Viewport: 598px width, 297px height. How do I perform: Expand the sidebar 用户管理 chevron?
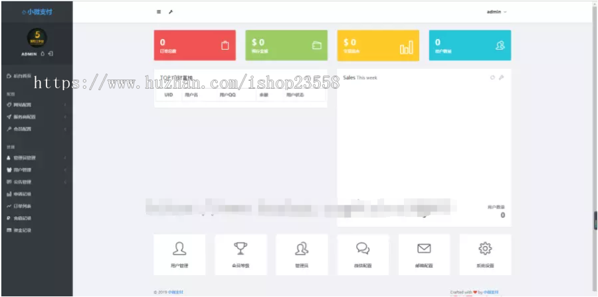[65, 170]
